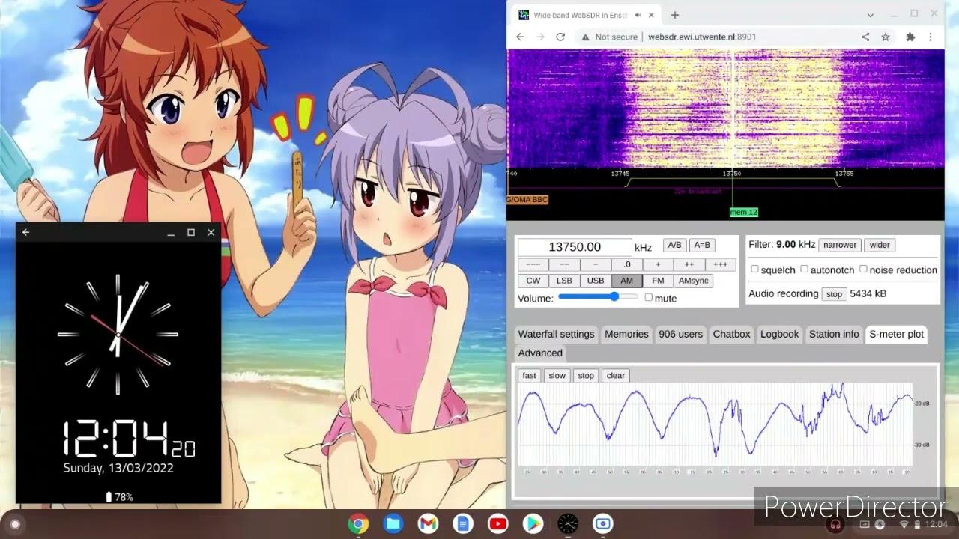Image resolution: width=959 pixels, height=539 pixels.
Task: Launch Gmail from the shelf
Action: pyautogui.click(x=428, y=523)
